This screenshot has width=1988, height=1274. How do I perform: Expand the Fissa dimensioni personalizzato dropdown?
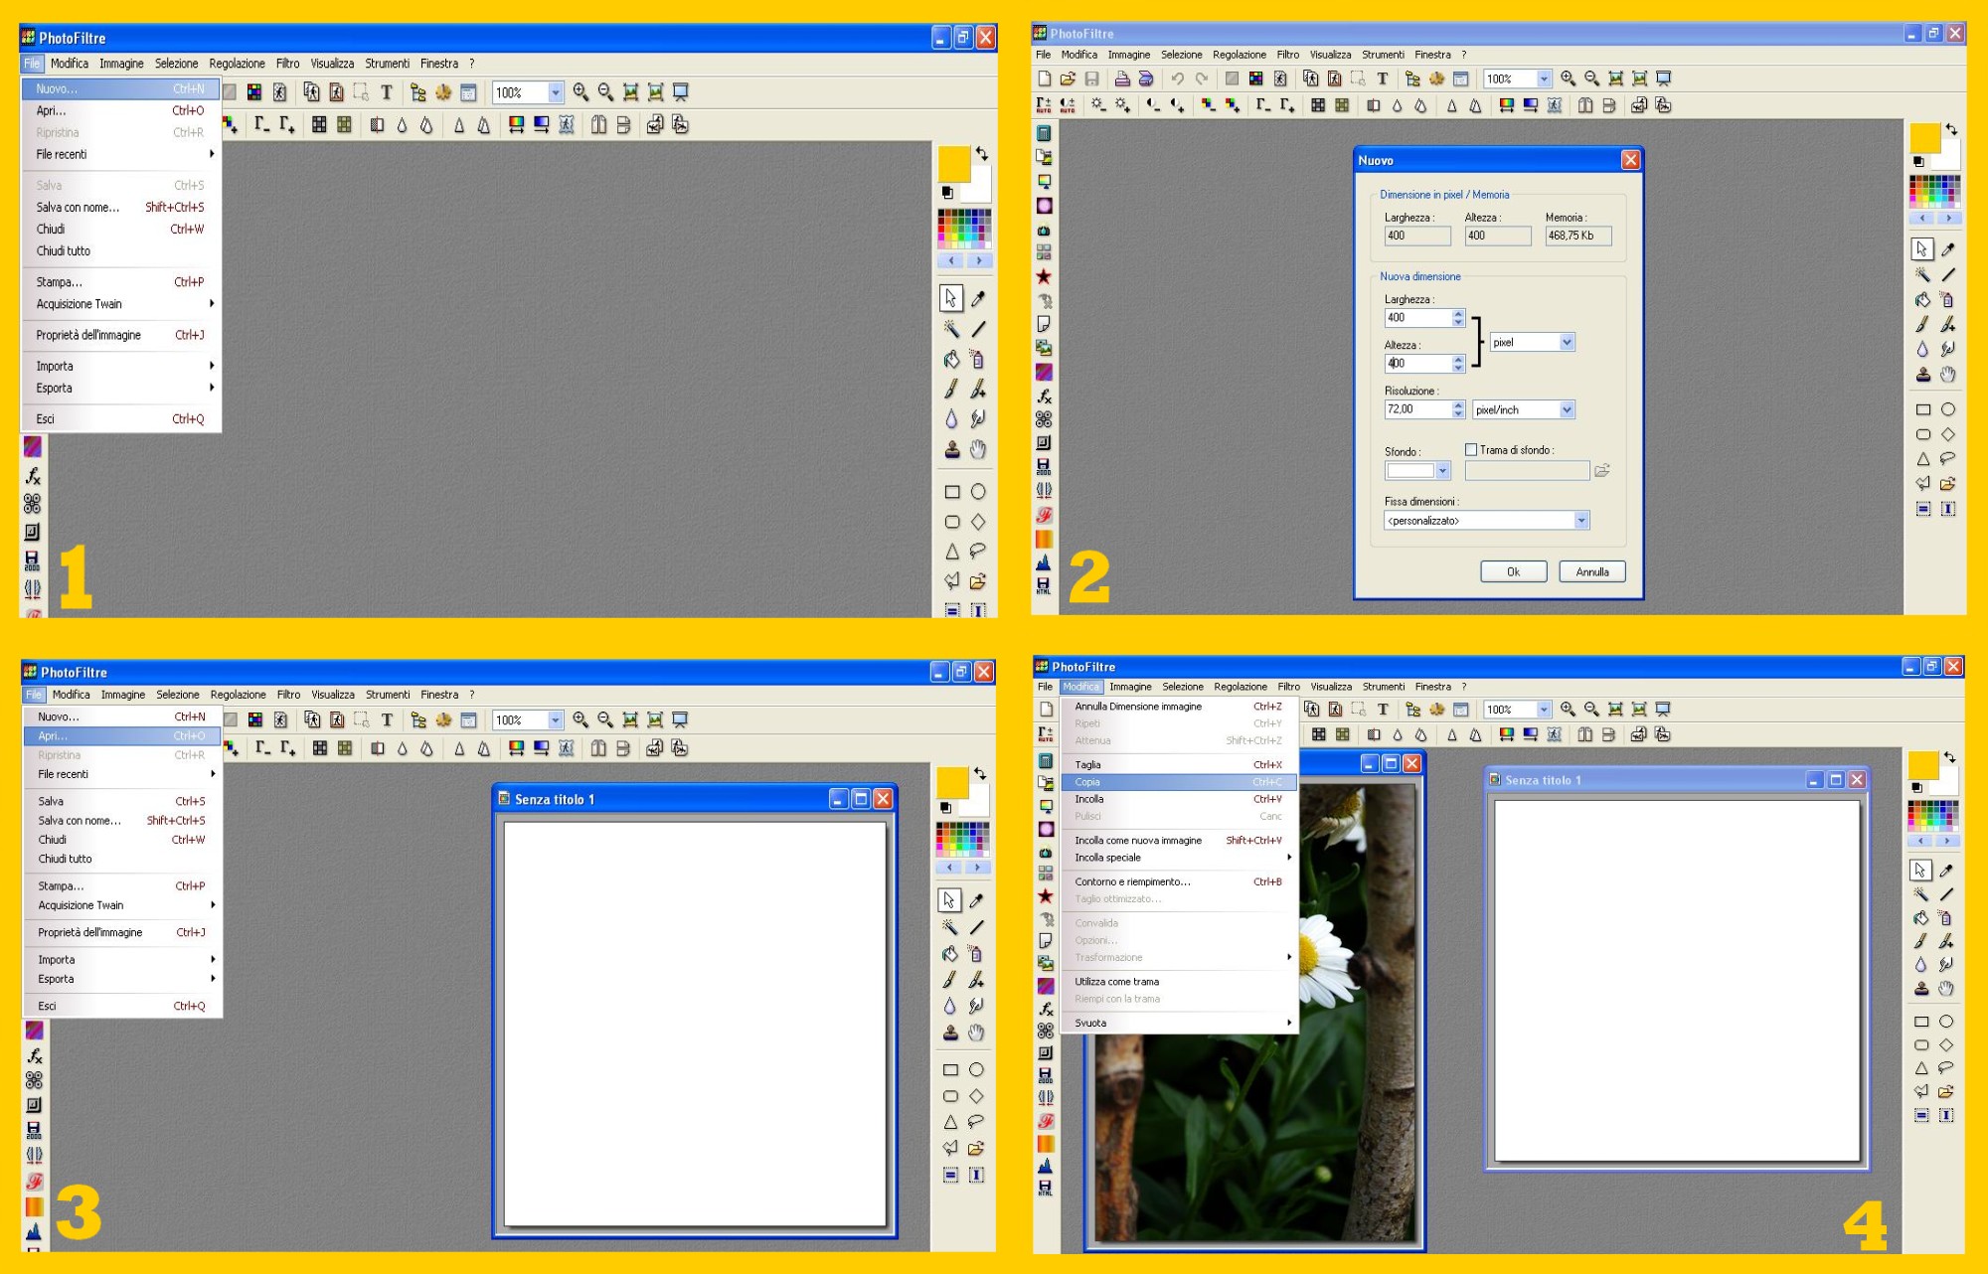pos(1580,521)
